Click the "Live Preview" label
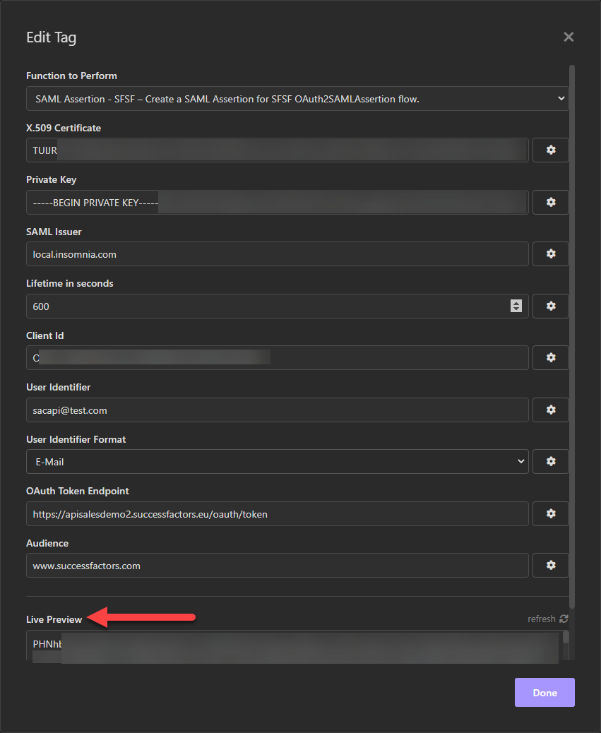Screen dimensions: 601x733 pos(54,619)
